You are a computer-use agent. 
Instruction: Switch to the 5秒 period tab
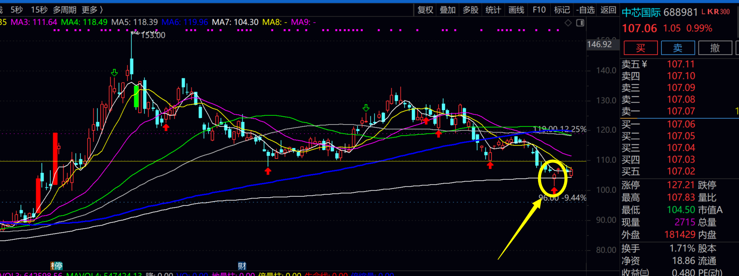[17, 10]
